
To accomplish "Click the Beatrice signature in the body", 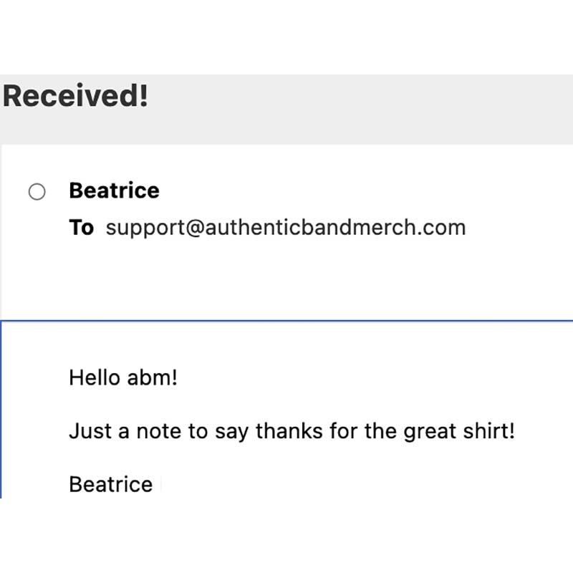I will tap(110, 485).
